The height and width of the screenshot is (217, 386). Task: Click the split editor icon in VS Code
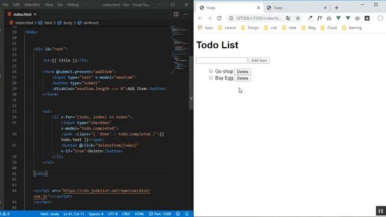176,14
